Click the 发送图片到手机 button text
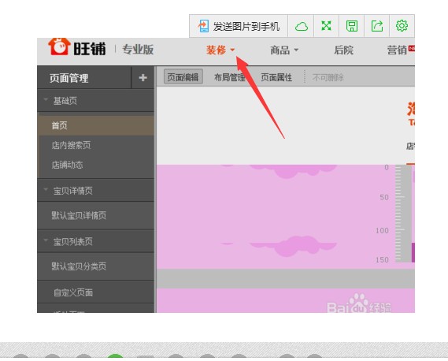The image size is (448, 361). pyautogui.click(x=246, y=26)
